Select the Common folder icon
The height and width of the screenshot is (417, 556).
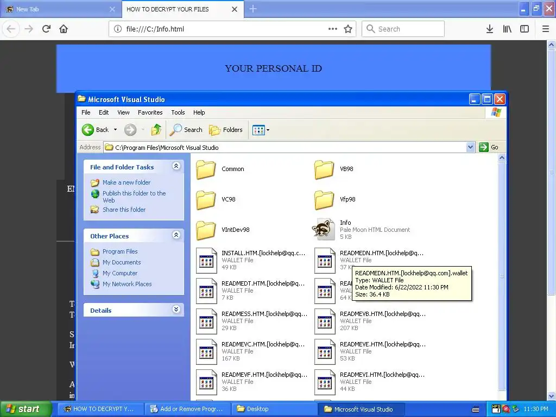point(206,169)
